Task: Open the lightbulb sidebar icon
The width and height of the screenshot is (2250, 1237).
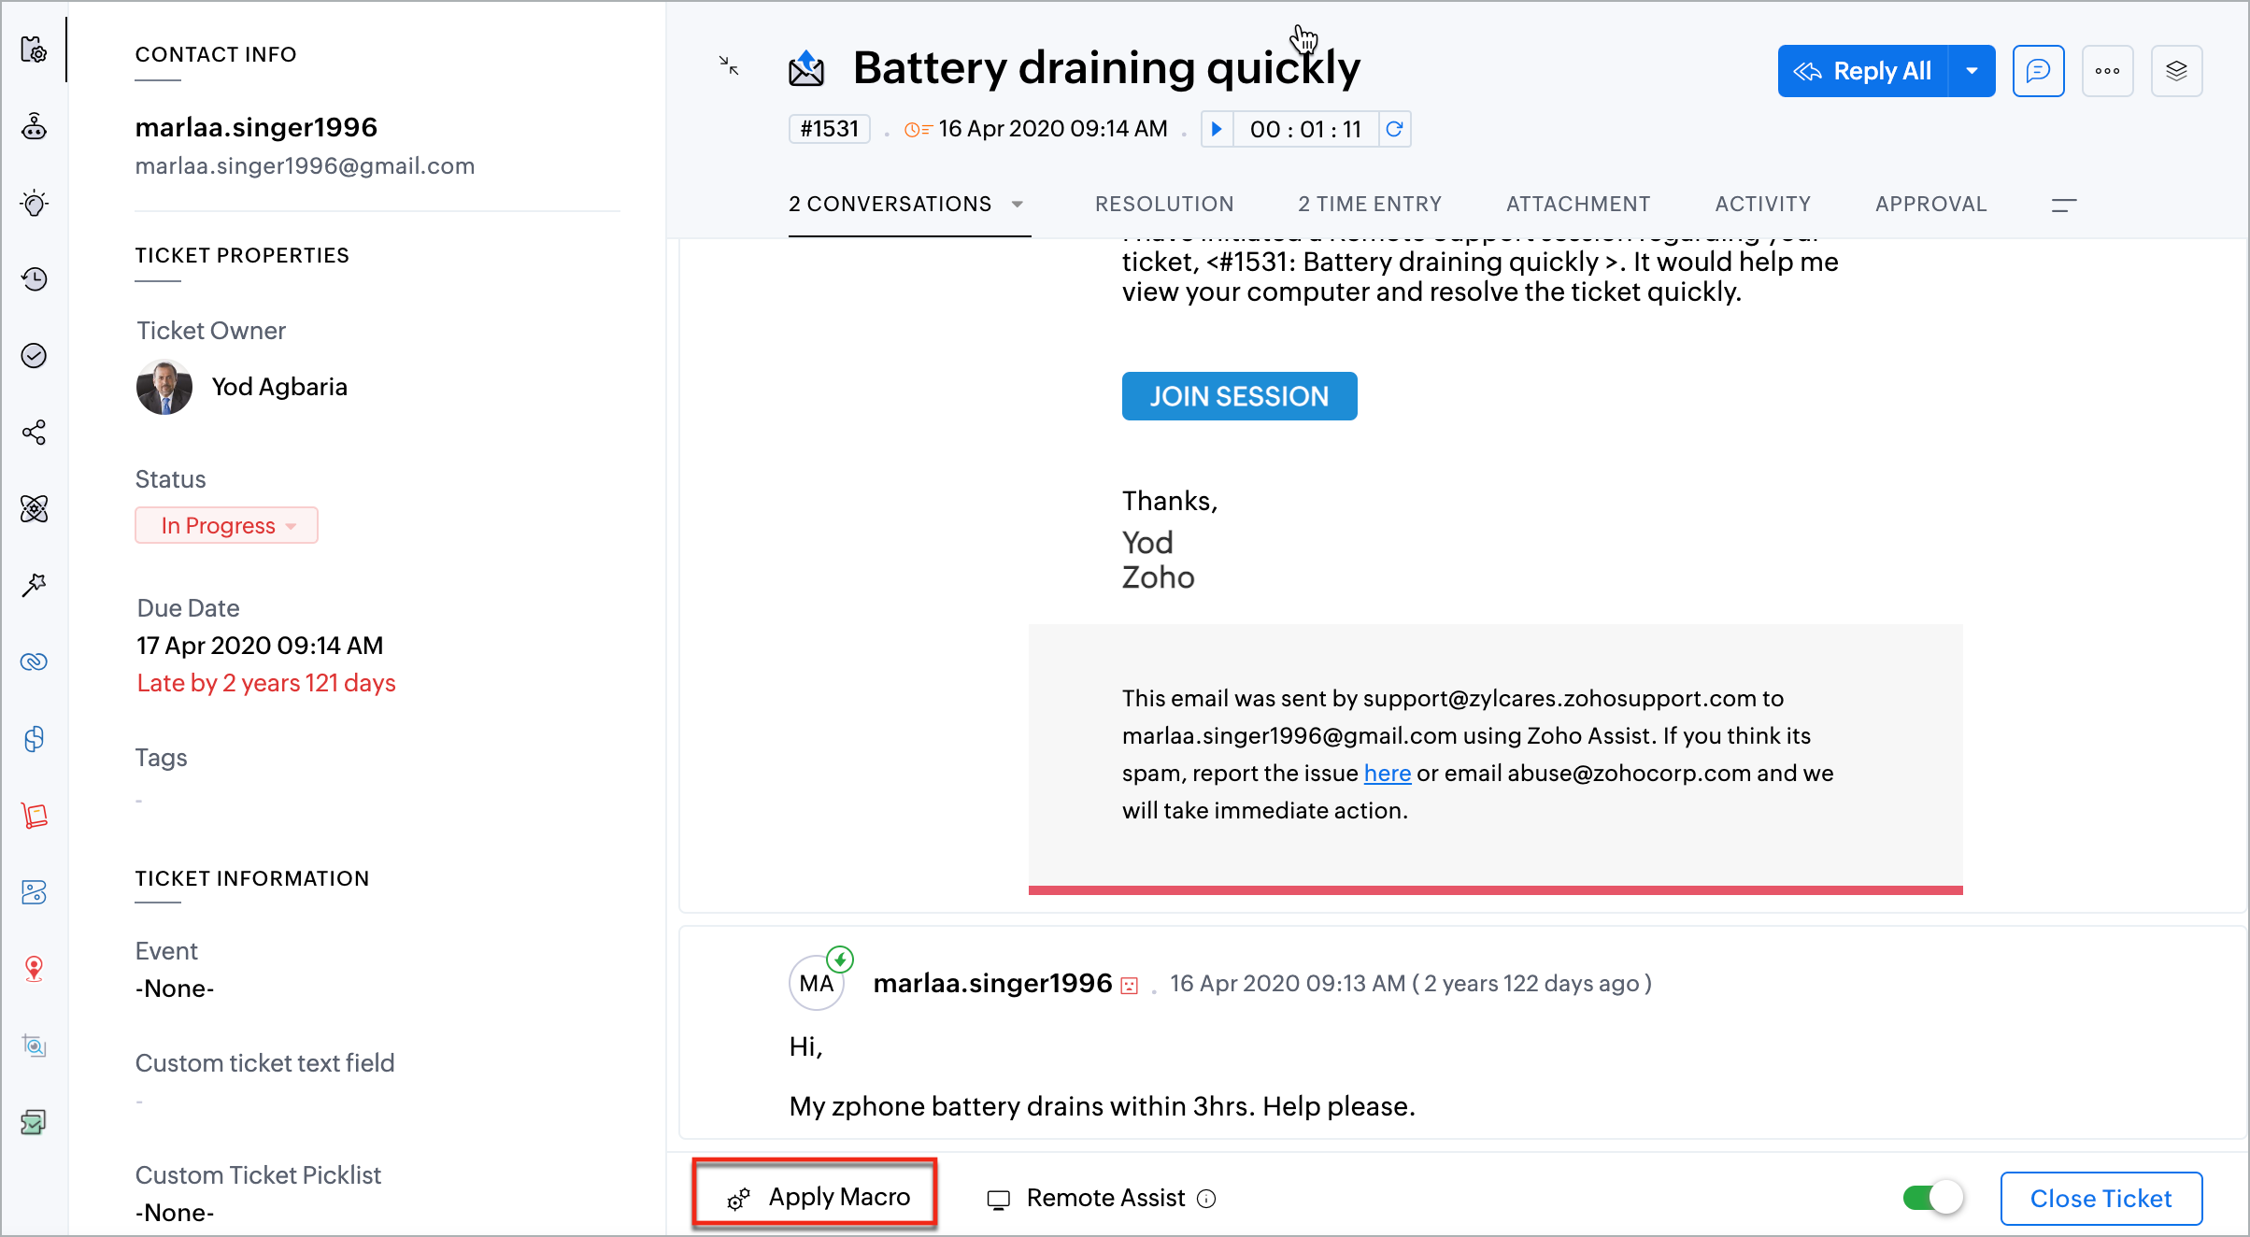Action: point(35,203)
